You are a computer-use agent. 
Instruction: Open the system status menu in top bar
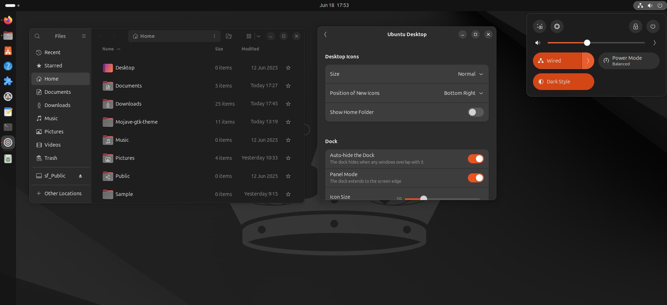coord(650,6)
